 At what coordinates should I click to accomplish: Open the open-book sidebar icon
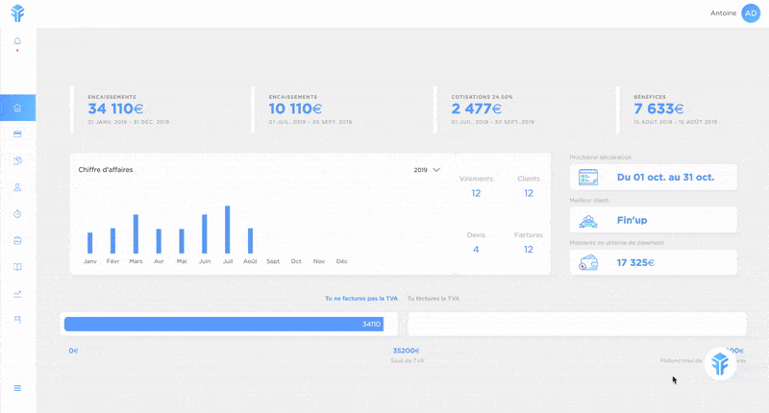pos(17,267)
